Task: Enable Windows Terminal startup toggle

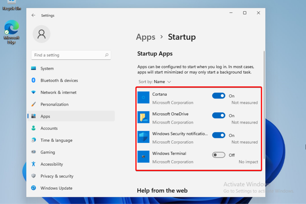Action: click(218, 155)
